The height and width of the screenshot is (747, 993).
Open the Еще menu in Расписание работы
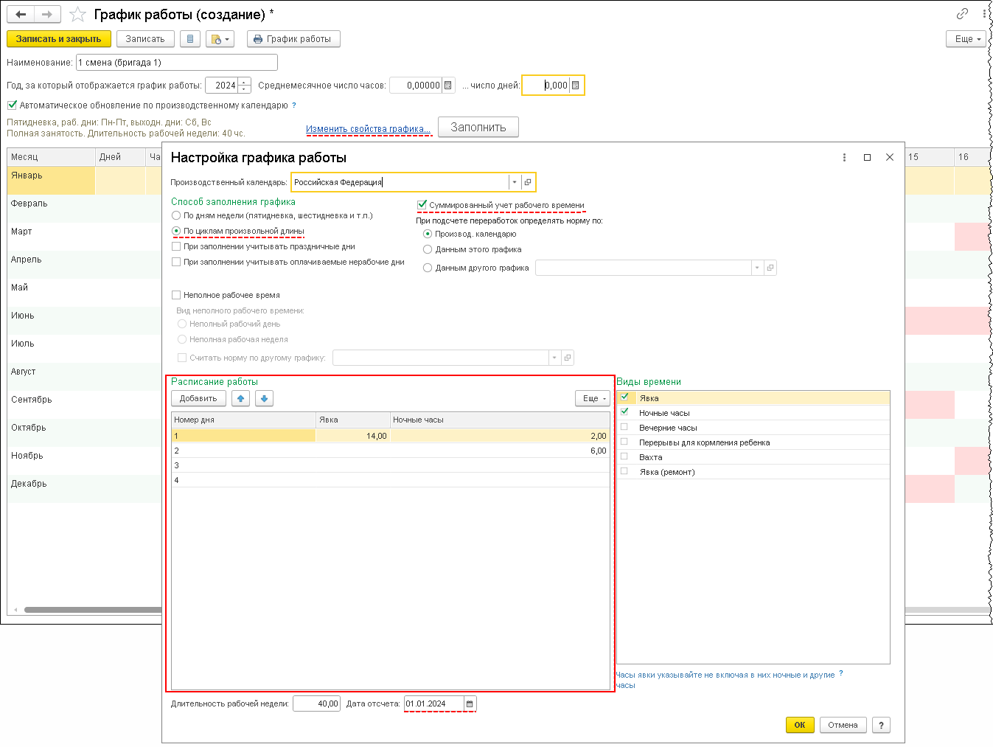593,398
